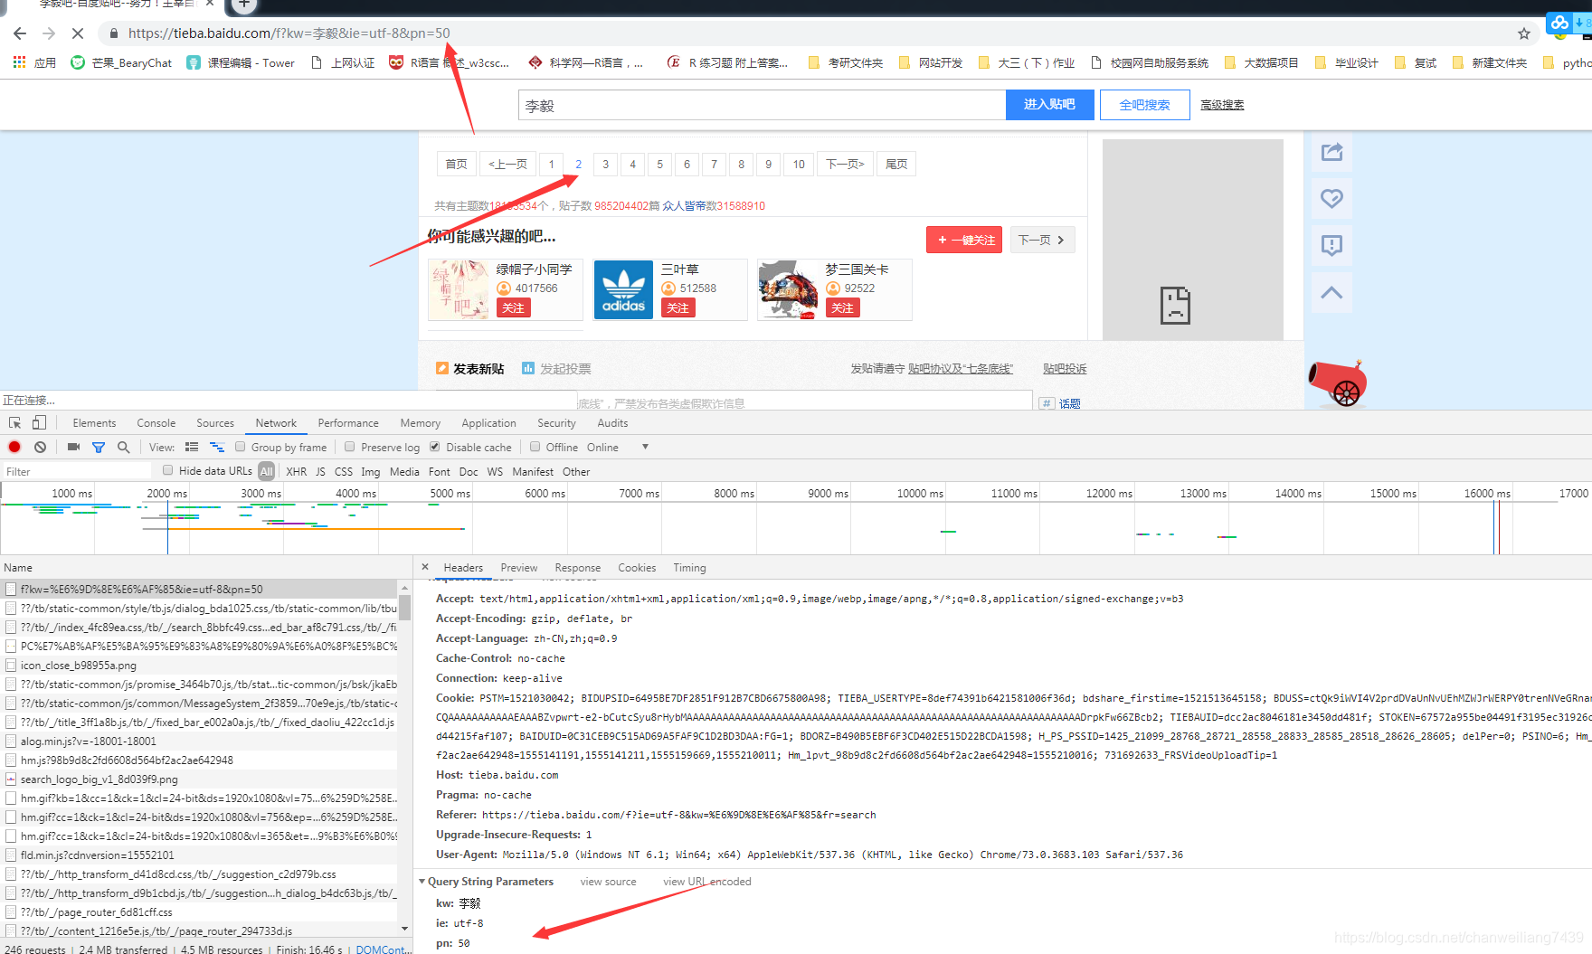Open the Response tab of request
The image size is (1592, 954).
click(578, 567)
